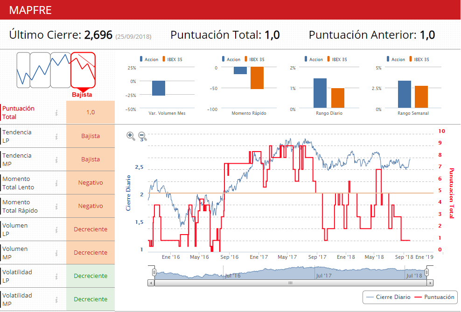The height and width of the screenshot is (312, 461).
Task: Click the Volatilidad MP row label
Action: [x=17, y=300]
